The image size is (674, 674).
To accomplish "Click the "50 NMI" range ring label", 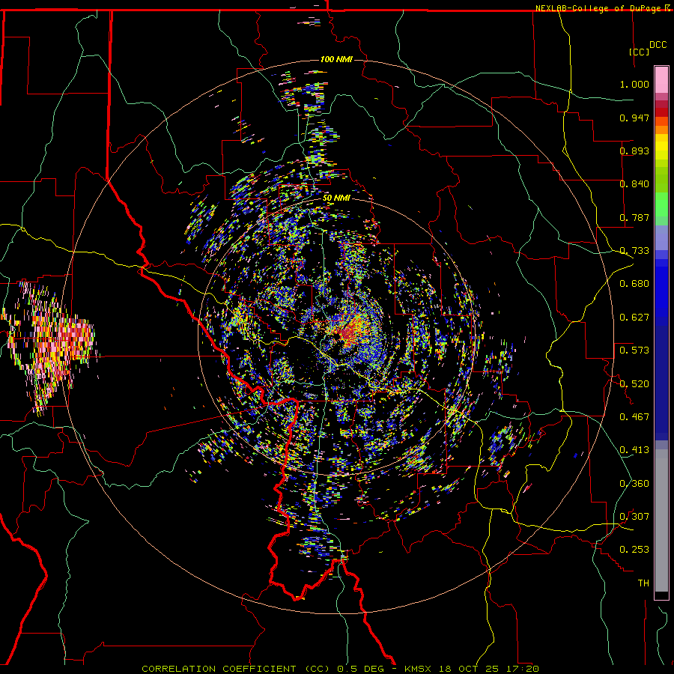I will coord(336,198).
